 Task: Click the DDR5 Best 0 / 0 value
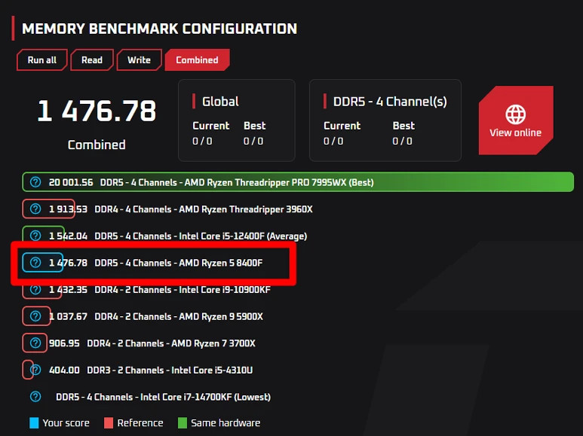pos(402,141)
